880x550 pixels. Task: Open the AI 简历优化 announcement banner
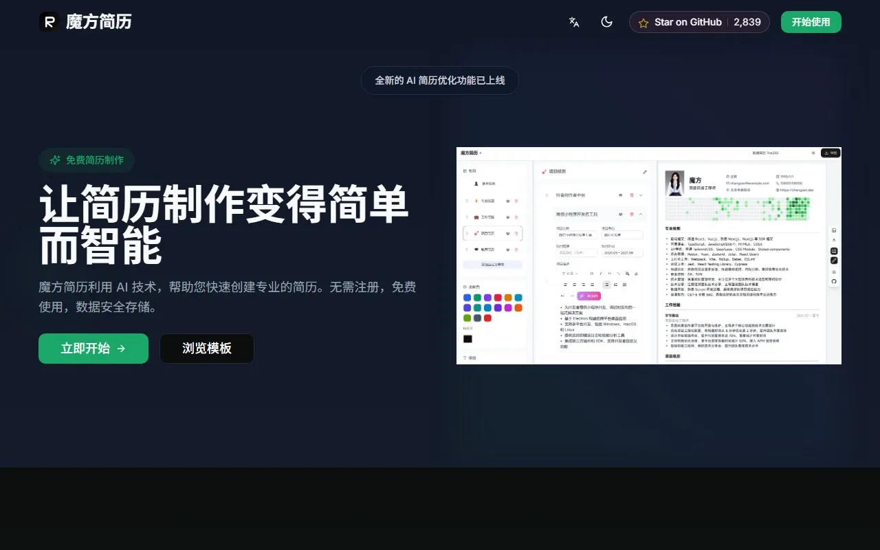tap(439, 80)
